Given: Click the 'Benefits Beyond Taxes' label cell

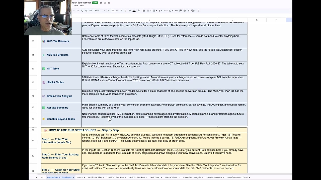Looking at the screenshot, I should click(61, 119).
